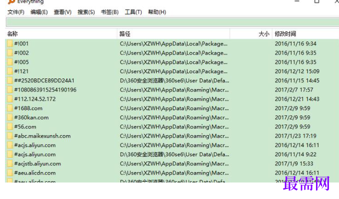Select folder icon beside #abc.maikexunsh.com
Image resolution: width=339 pixels, height=199 pixels.
tap(10, 136)
